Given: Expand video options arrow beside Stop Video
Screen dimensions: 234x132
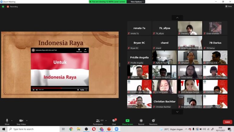Looking at the screenshot, I should tap(27, 120).
